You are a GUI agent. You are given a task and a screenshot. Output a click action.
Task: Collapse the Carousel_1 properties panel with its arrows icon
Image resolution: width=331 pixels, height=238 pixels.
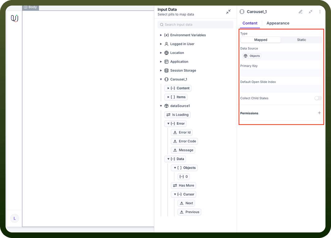[x=310, y=12]
